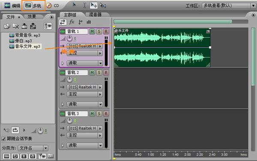Switch to the 效果 tab

tap(32, 17)
